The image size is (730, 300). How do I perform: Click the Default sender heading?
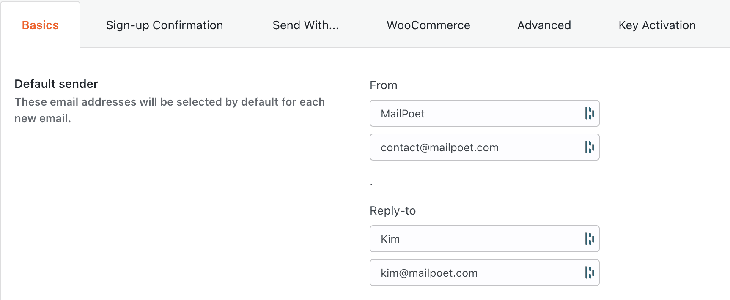point(56,84)
